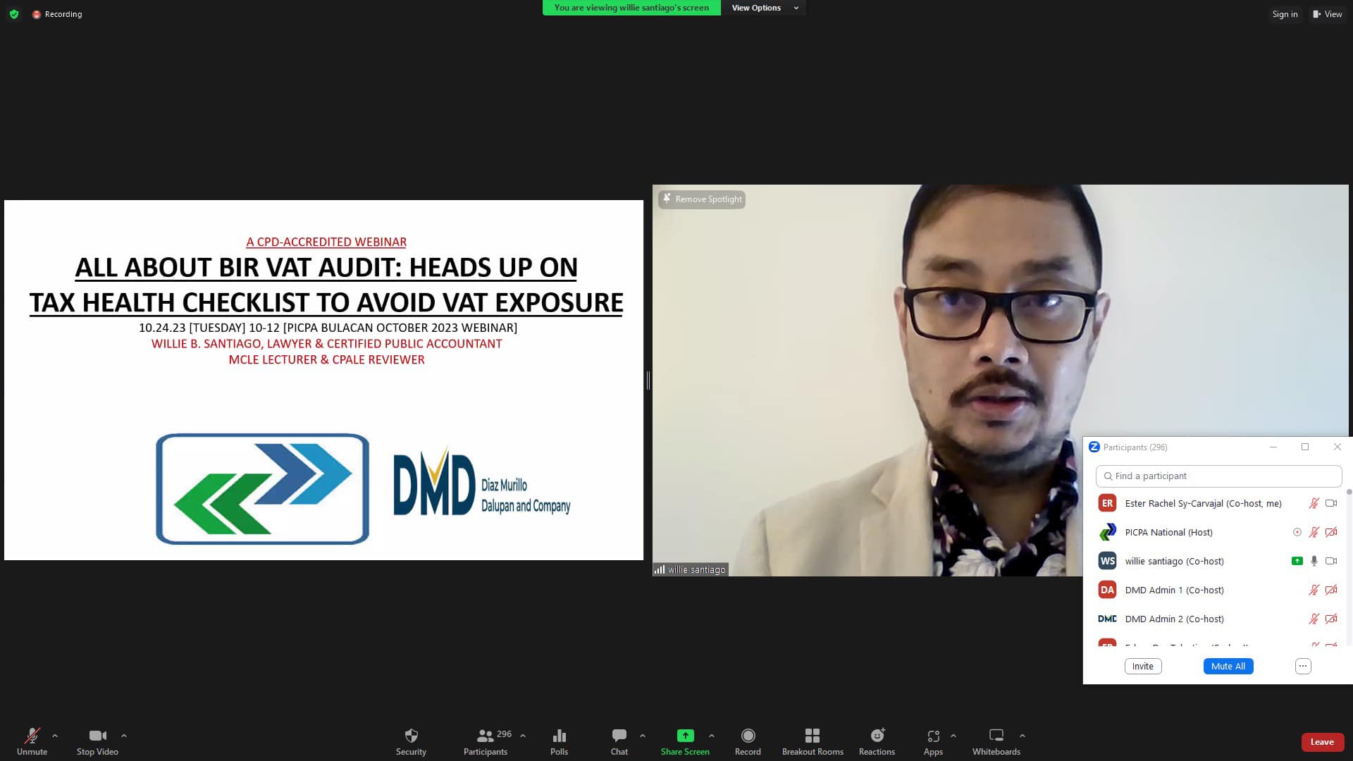Click PICPA National logo avatar
1353x761 pixels.
pyautogui.click(x=1107, y=533)
